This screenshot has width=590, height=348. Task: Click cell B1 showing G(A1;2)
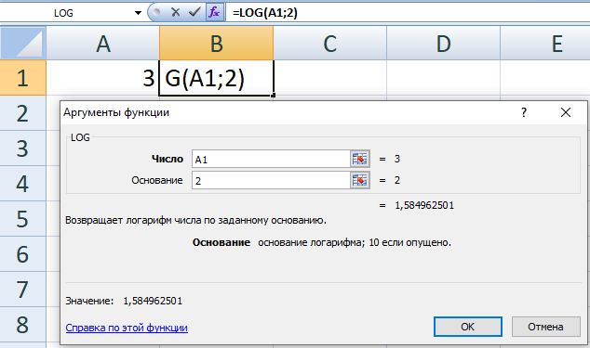click(x=216, y=78)
